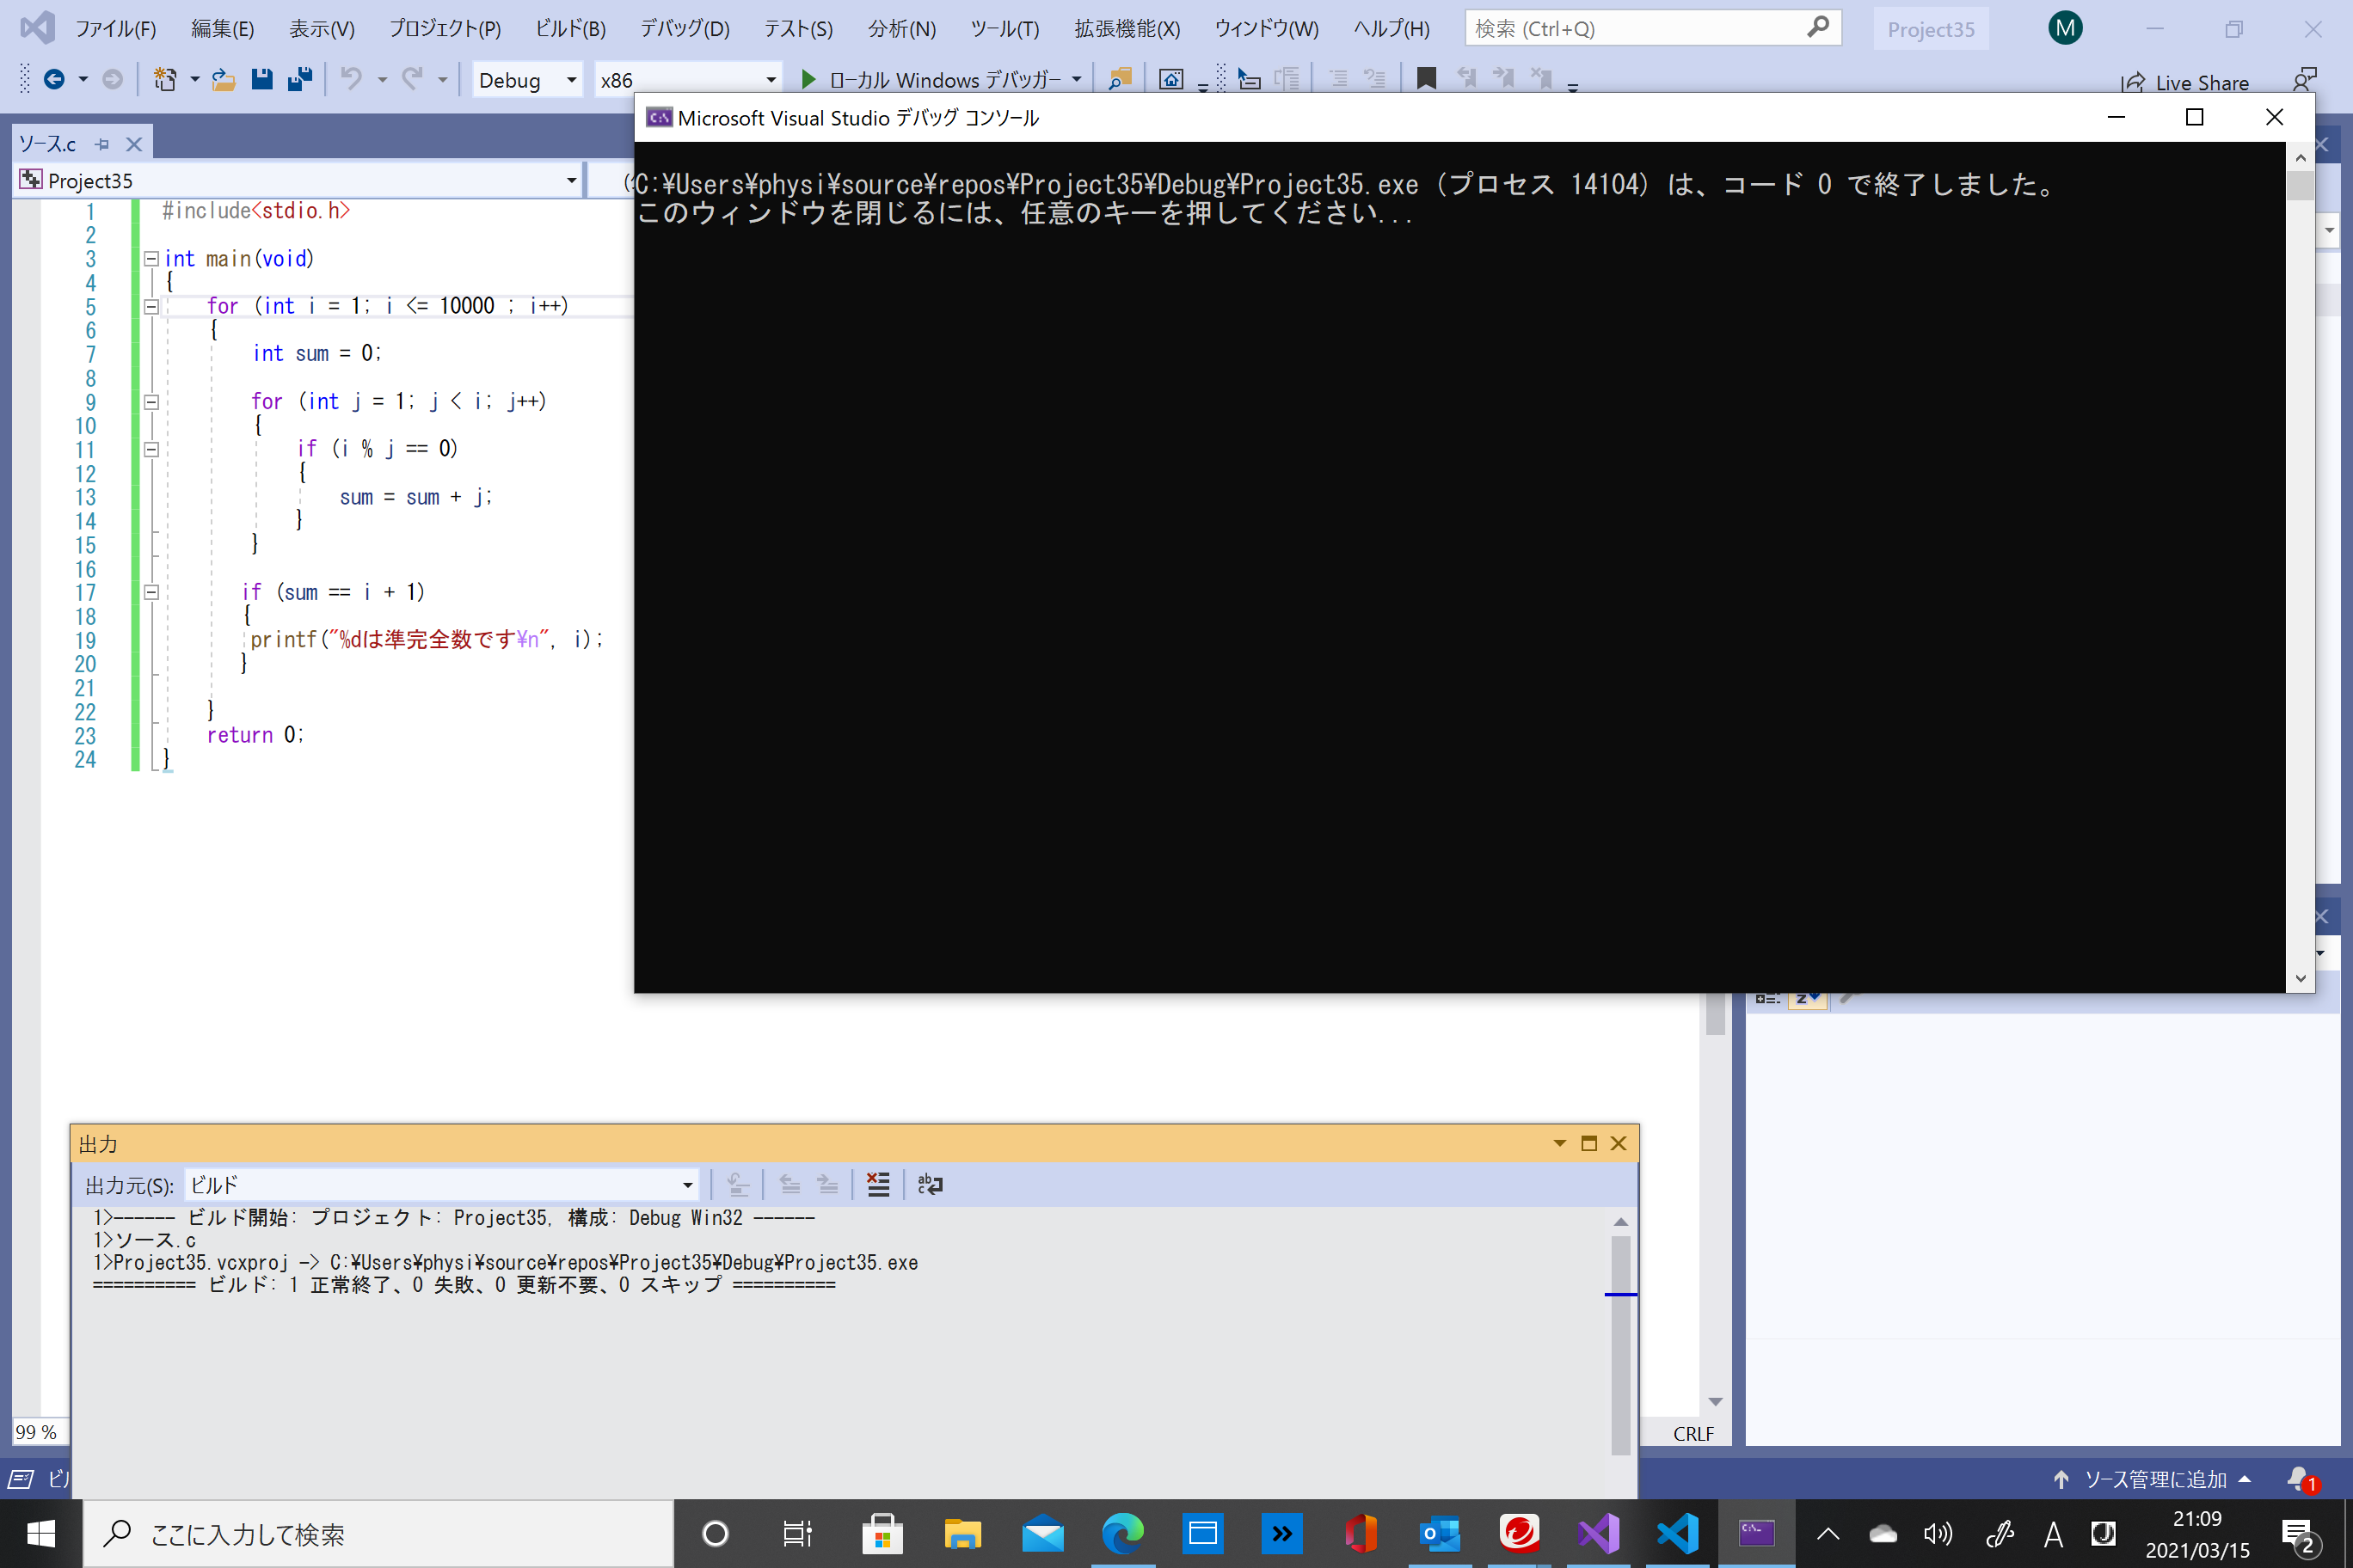Click the Navigate Backward arrow icon
The image size is (2353, 1568).
tap(55, 79)
